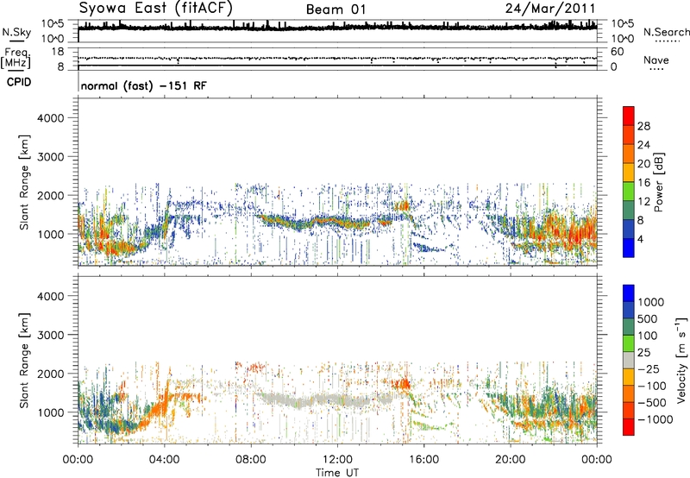Screen dimensions: 690x478
Task: Click the sky noise trace panel
Action: [x=337, y=31]
